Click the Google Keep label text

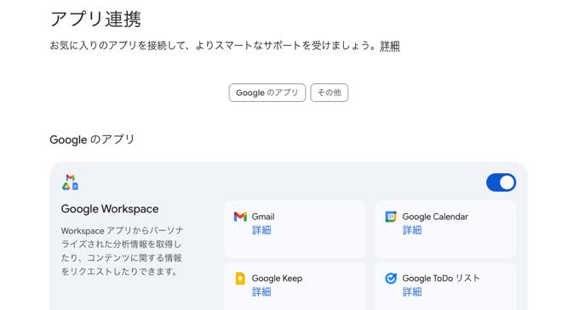click(x=277, y=279)
